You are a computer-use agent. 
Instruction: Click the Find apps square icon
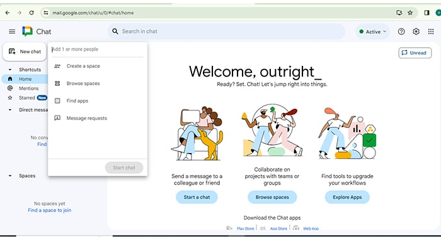pyautogui.click(x=57, y=101)
